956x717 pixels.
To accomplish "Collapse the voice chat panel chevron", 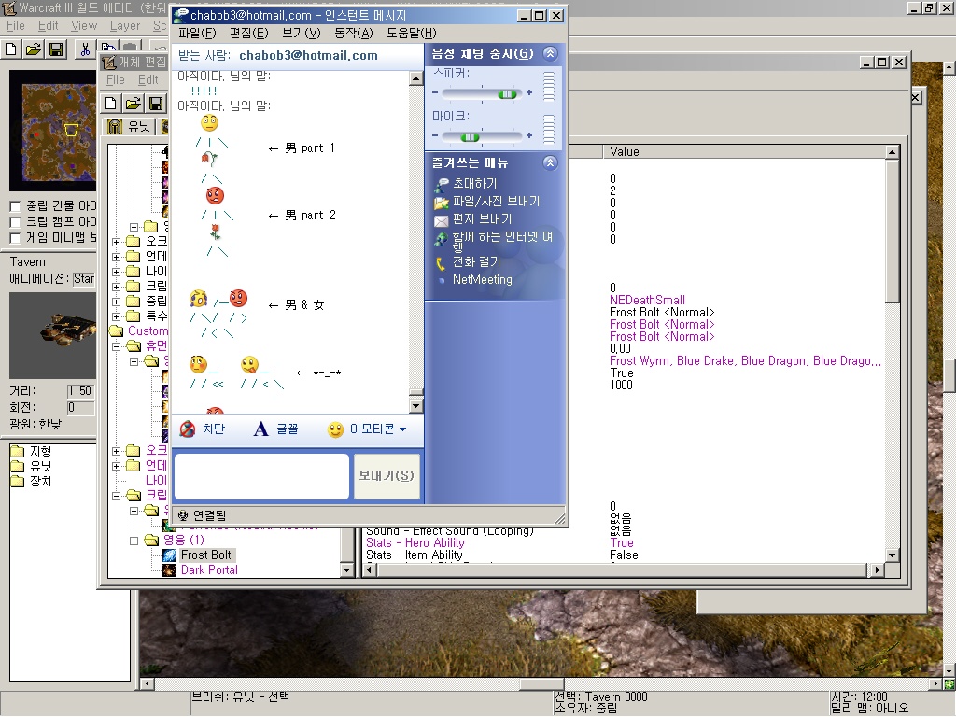I will (x=550, y=53).
